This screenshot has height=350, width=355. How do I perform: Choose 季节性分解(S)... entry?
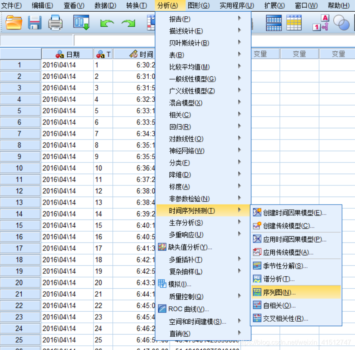click(296, 266)
